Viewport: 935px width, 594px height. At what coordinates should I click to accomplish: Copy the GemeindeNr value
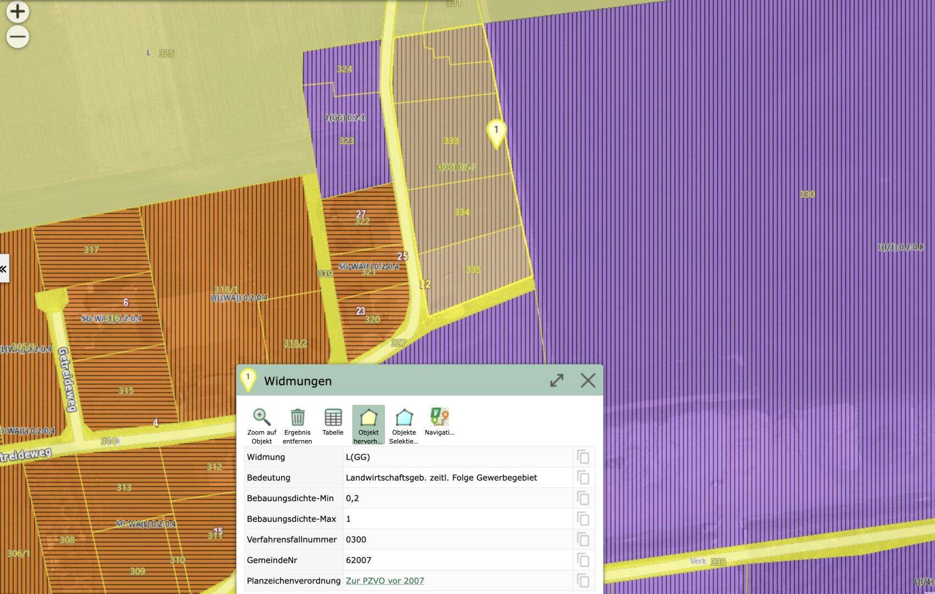pyautogui.click(x=583, y=560)
